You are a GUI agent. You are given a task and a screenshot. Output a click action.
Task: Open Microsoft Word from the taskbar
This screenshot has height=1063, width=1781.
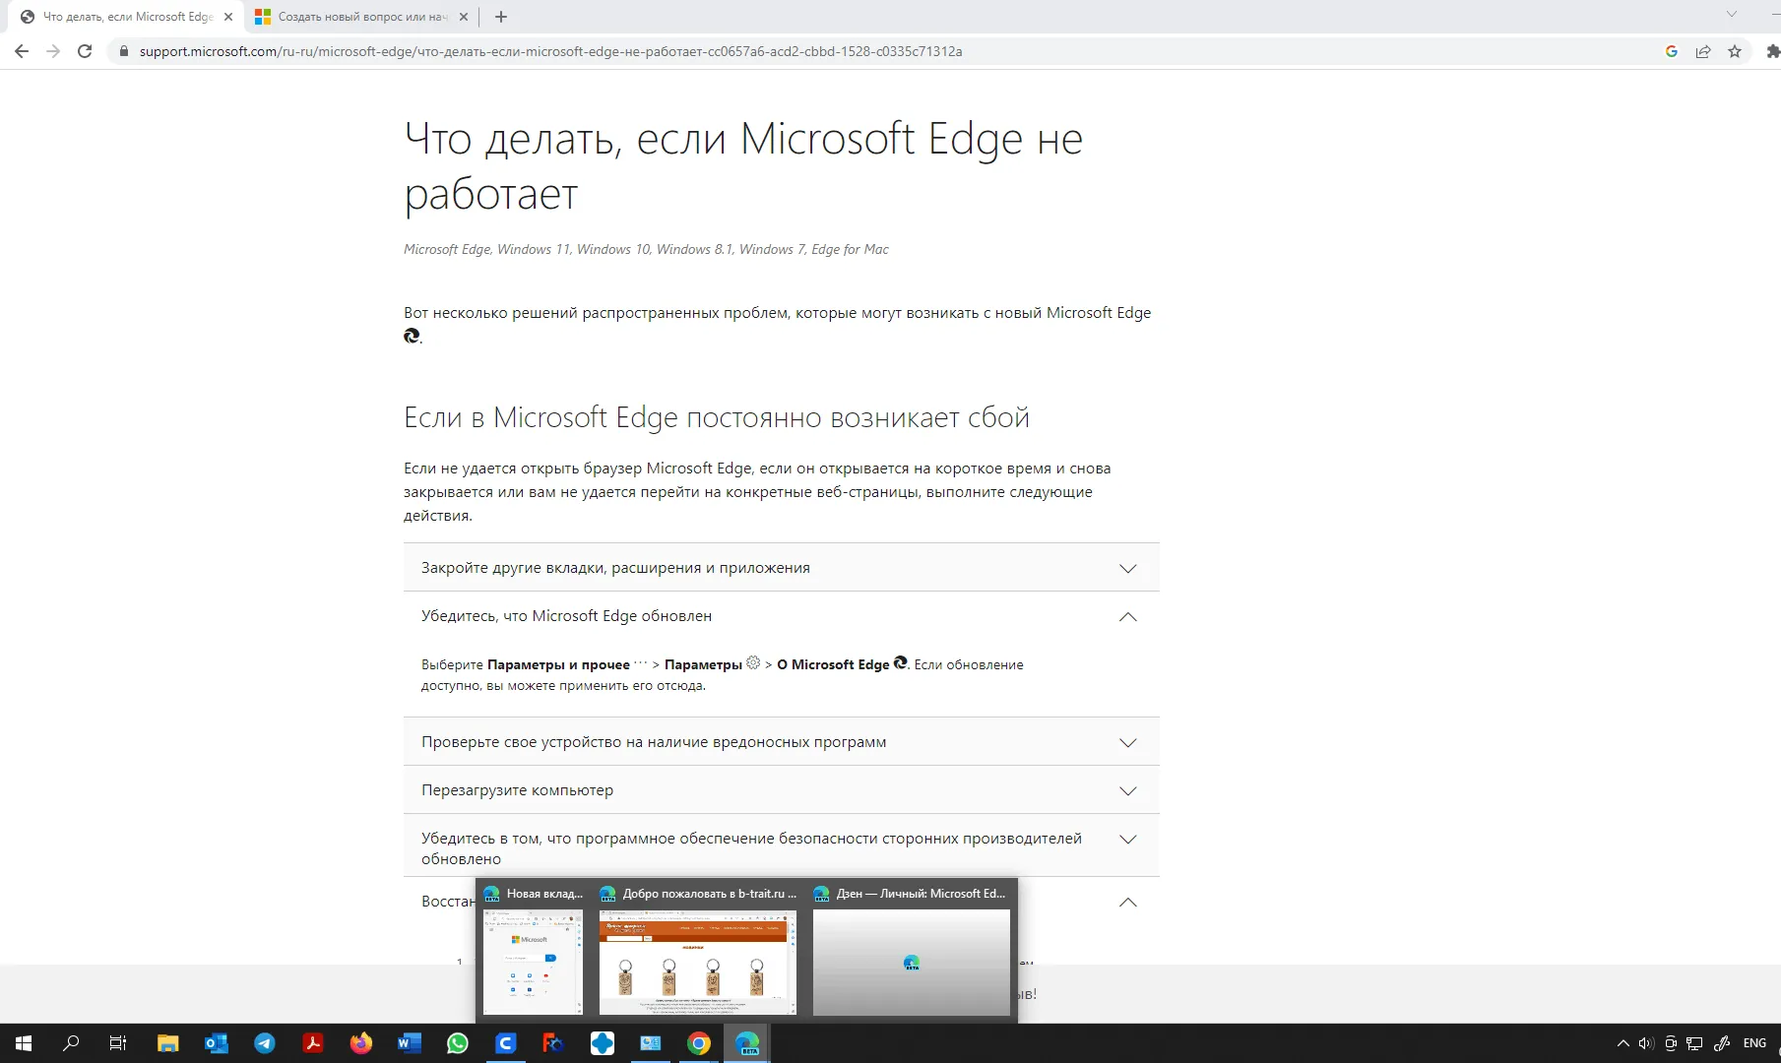[x=410, y=1043]
